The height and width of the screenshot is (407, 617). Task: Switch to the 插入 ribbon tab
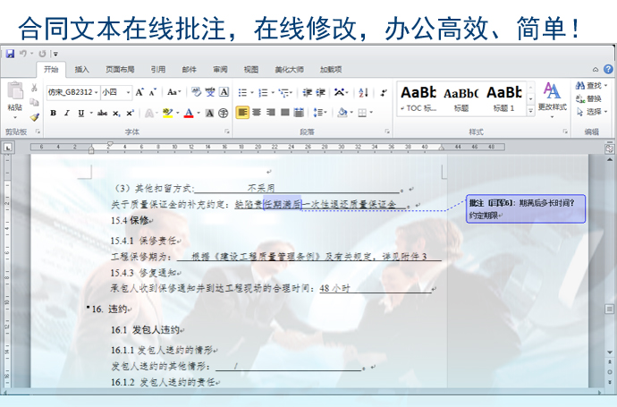[x=81, y=69]
